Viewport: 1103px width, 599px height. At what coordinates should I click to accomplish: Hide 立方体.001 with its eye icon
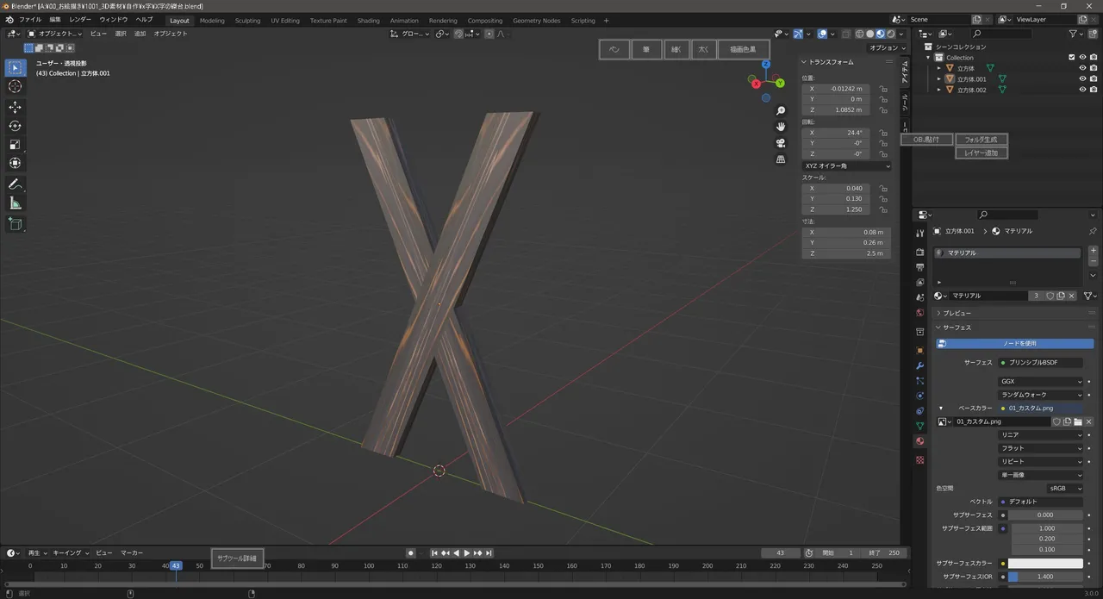coord(1082,79)
